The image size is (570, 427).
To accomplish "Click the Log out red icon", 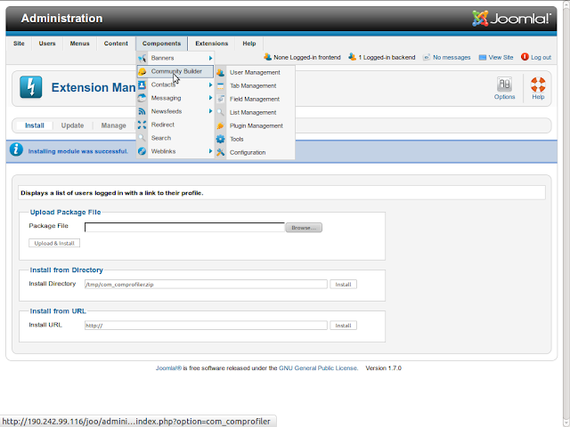I will point(525,57).
